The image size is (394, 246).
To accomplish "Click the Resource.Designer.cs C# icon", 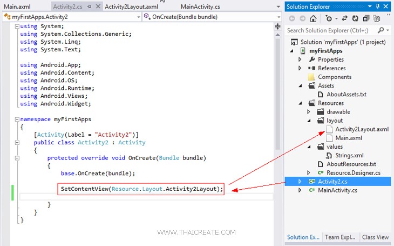I will point(321,172).
